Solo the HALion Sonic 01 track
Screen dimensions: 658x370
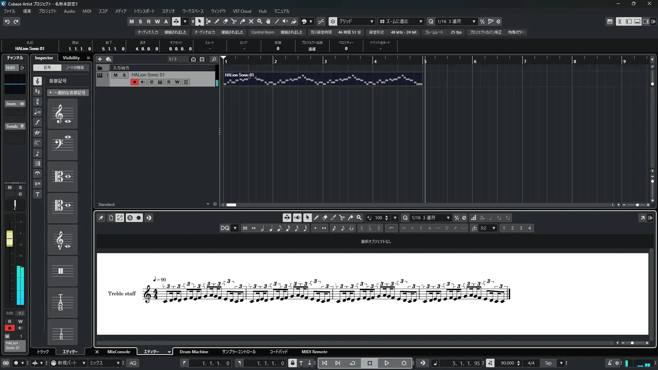124,75
